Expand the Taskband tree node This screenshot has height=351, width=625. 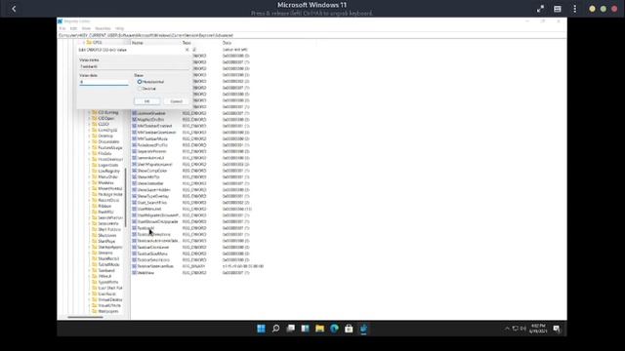click(89, 271)
